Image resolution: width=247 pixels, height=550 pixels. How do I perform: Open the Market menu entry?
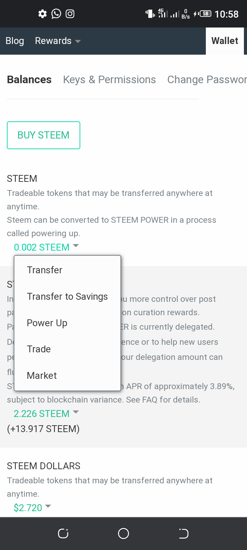point(42,376)
